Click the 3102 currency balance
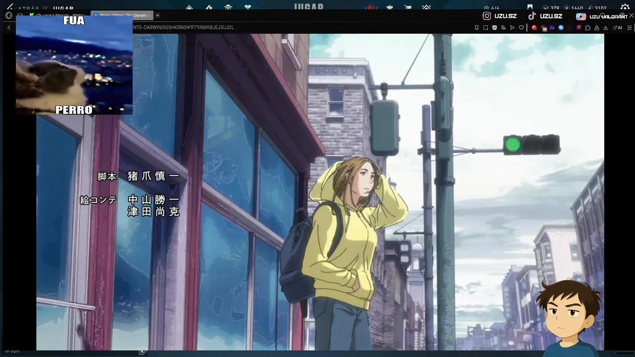The width and height of the screenshot is (635, 357). [x=597, y=8]
